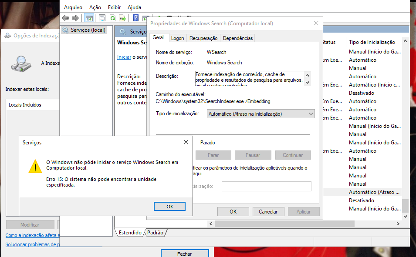Click the Pausar button

tap(253, 155)
